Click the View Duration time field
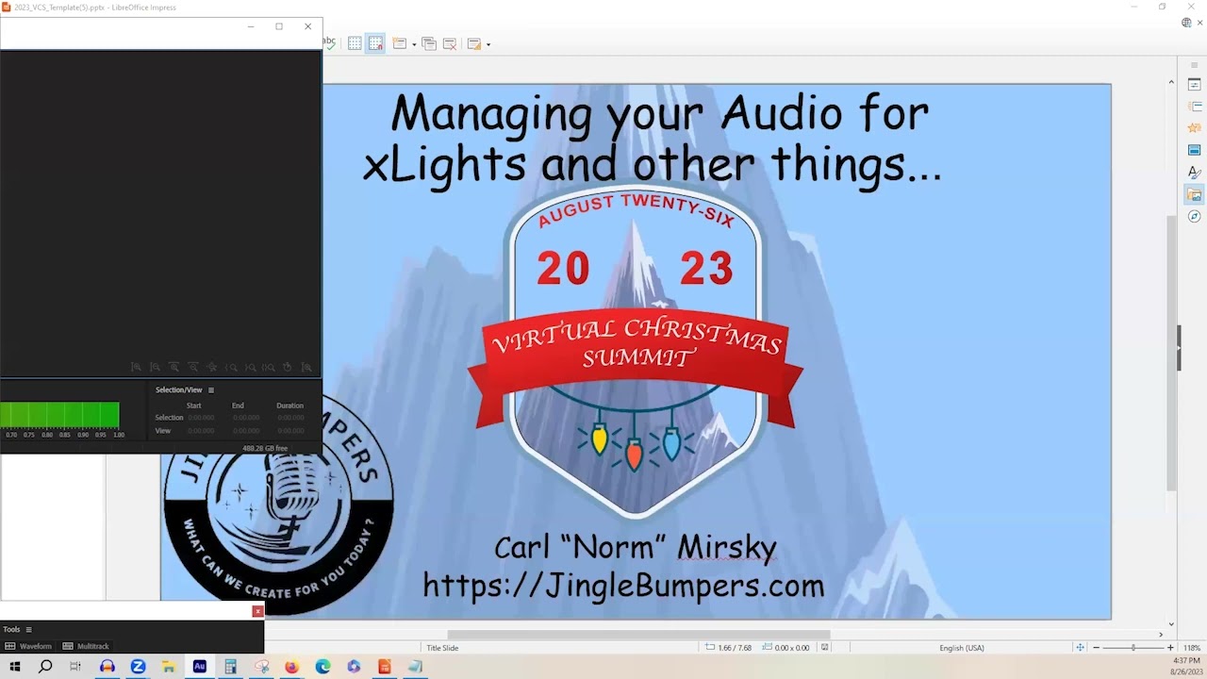Viewport: 1207px width, 679px height. click(x=290, y=431)
